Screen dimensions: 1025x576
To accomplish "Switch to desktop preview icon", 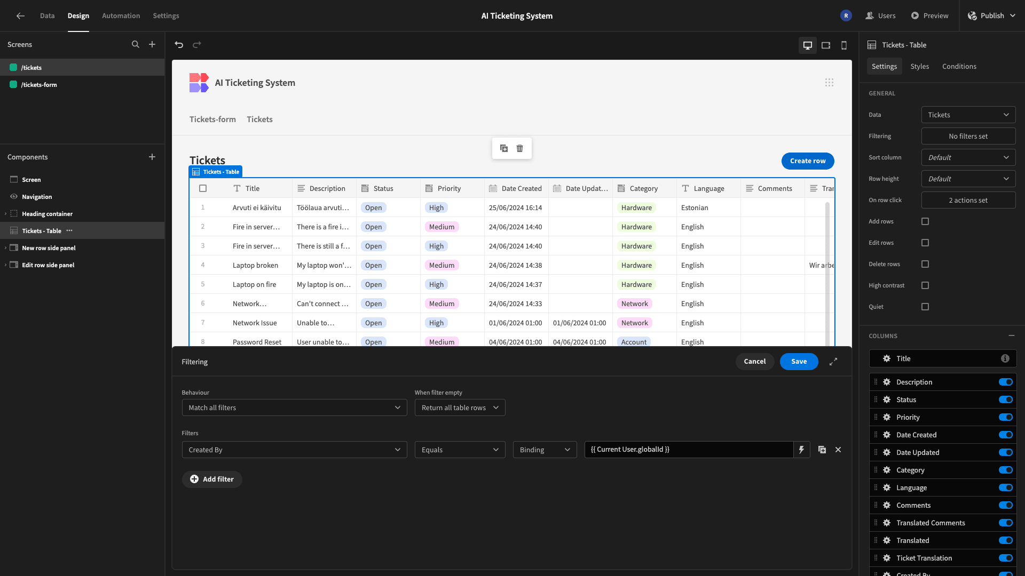I will tap(808, 45).
